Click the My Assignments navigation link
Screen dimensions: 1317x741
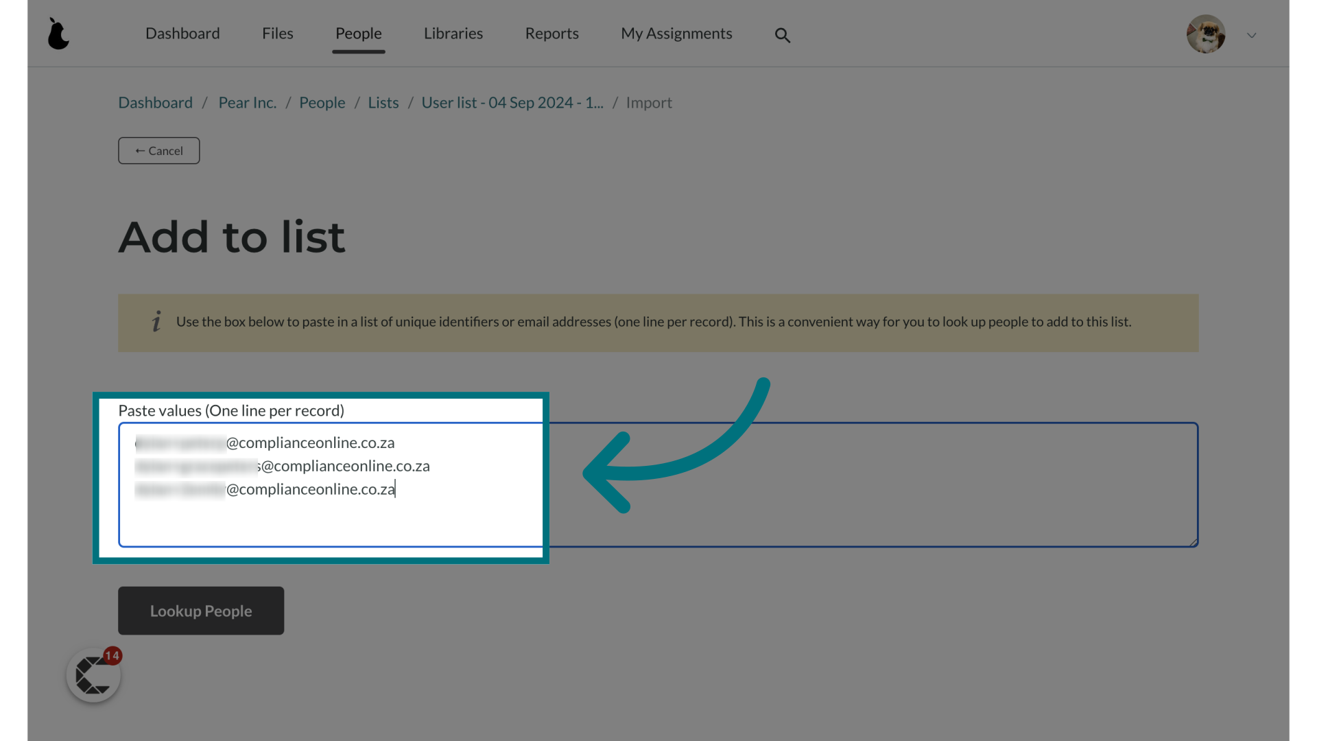[676, 32]
